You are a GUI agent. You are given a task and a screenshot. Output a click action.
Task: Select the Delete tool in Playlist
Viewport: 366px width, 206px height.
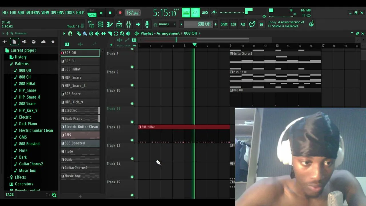click(91, 33)
